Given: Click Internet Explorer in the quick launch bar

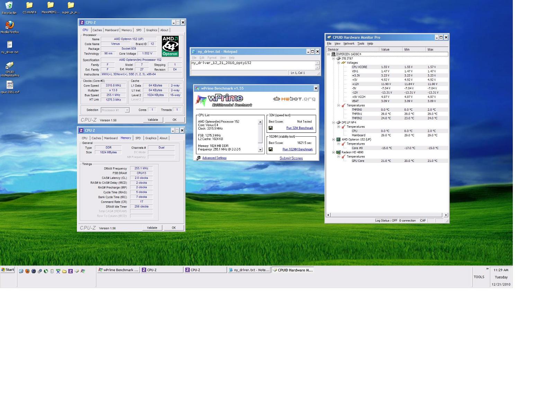Looking at the screenshot, I should [x=21, y=271].
